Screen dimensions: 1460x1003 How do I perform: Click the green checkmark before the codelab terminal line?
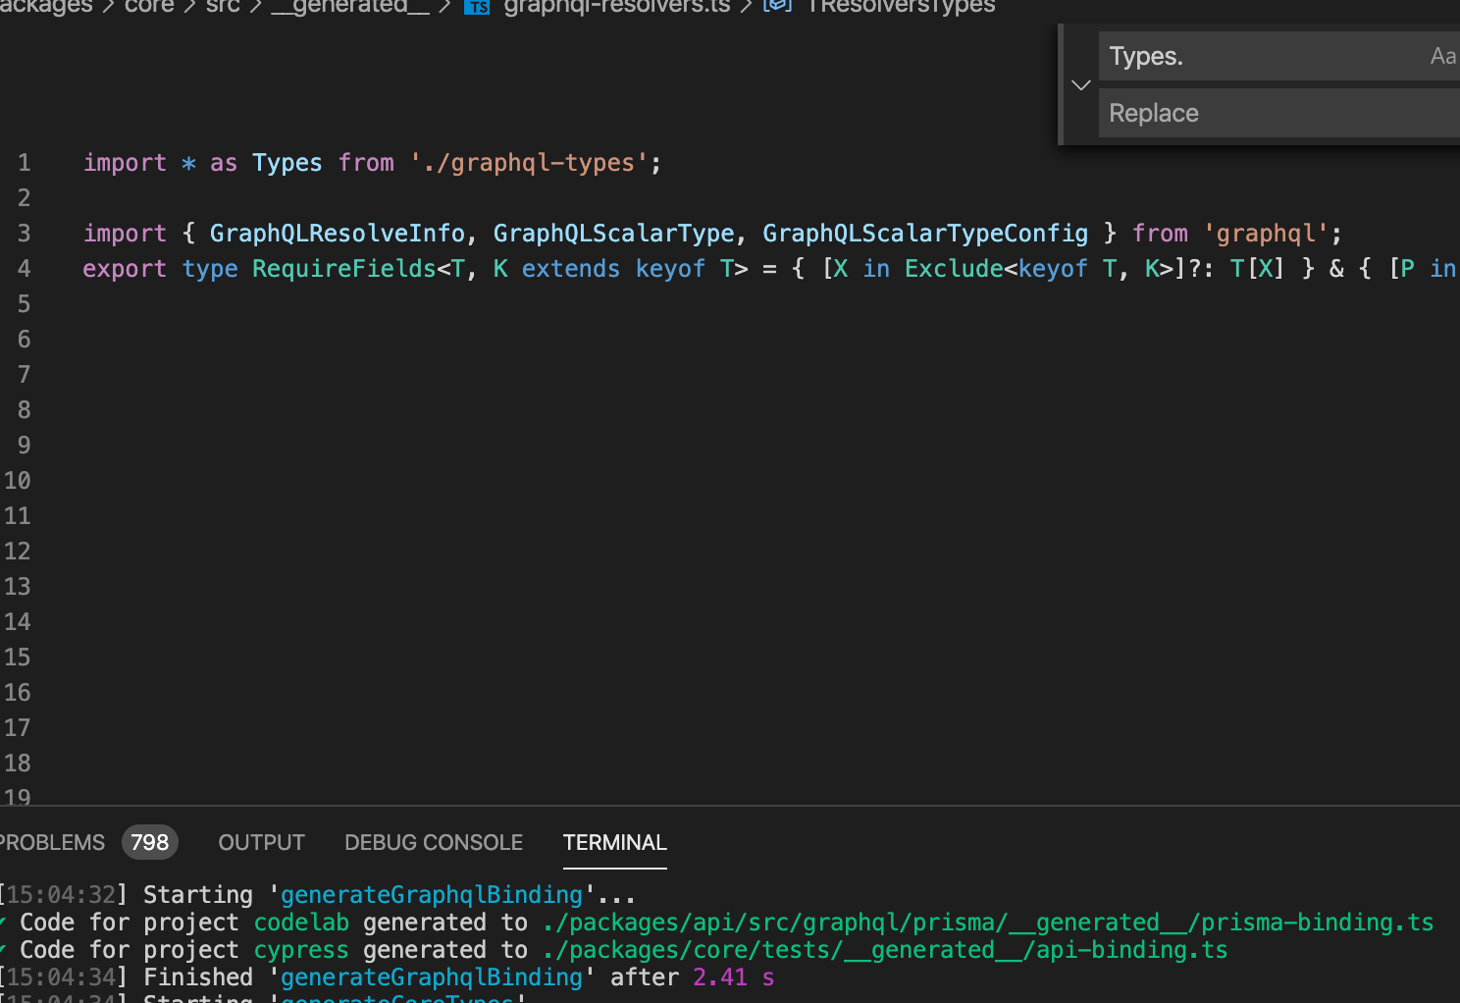coord(4,922)
